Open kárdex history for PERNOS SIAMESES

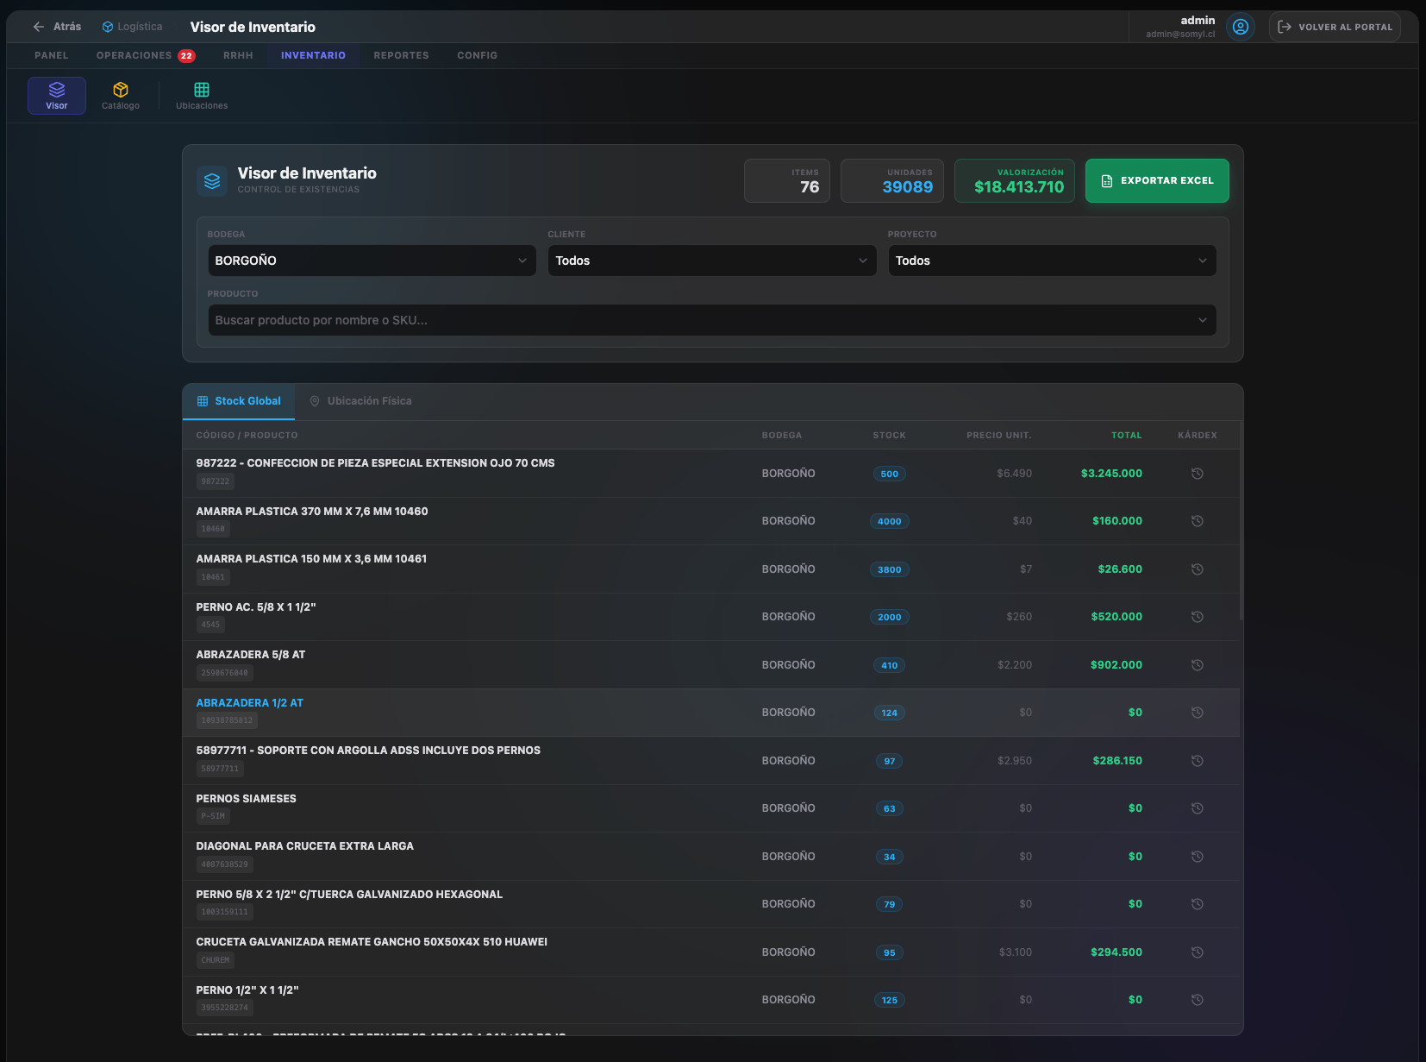point(1198,808)
